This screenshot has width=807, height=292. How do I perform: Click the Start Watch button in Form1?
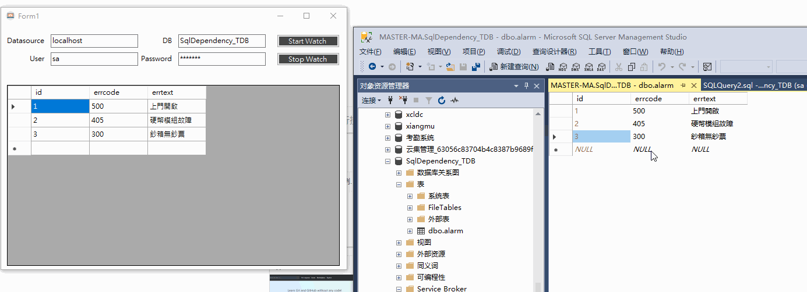pos(308,41)
